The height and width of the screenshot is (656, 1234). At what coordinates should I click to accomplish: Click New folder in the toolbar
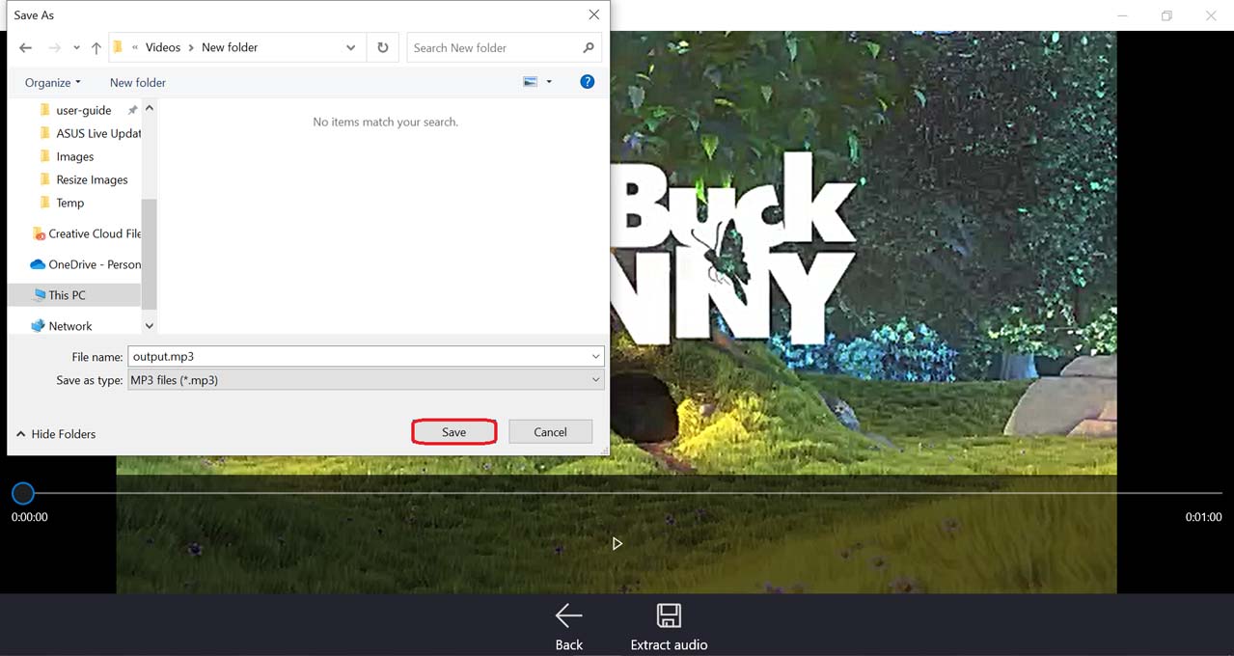[x=138, y=83]
